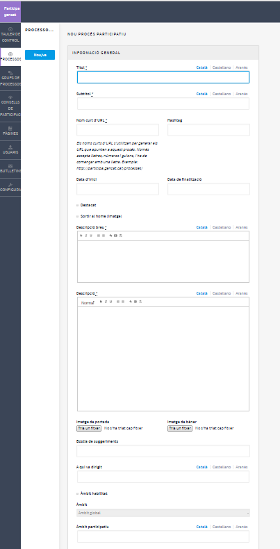The image size is (280, 549).
Task: Click italic icon in Descripció editor toolbar
Action: coord(106,302)
